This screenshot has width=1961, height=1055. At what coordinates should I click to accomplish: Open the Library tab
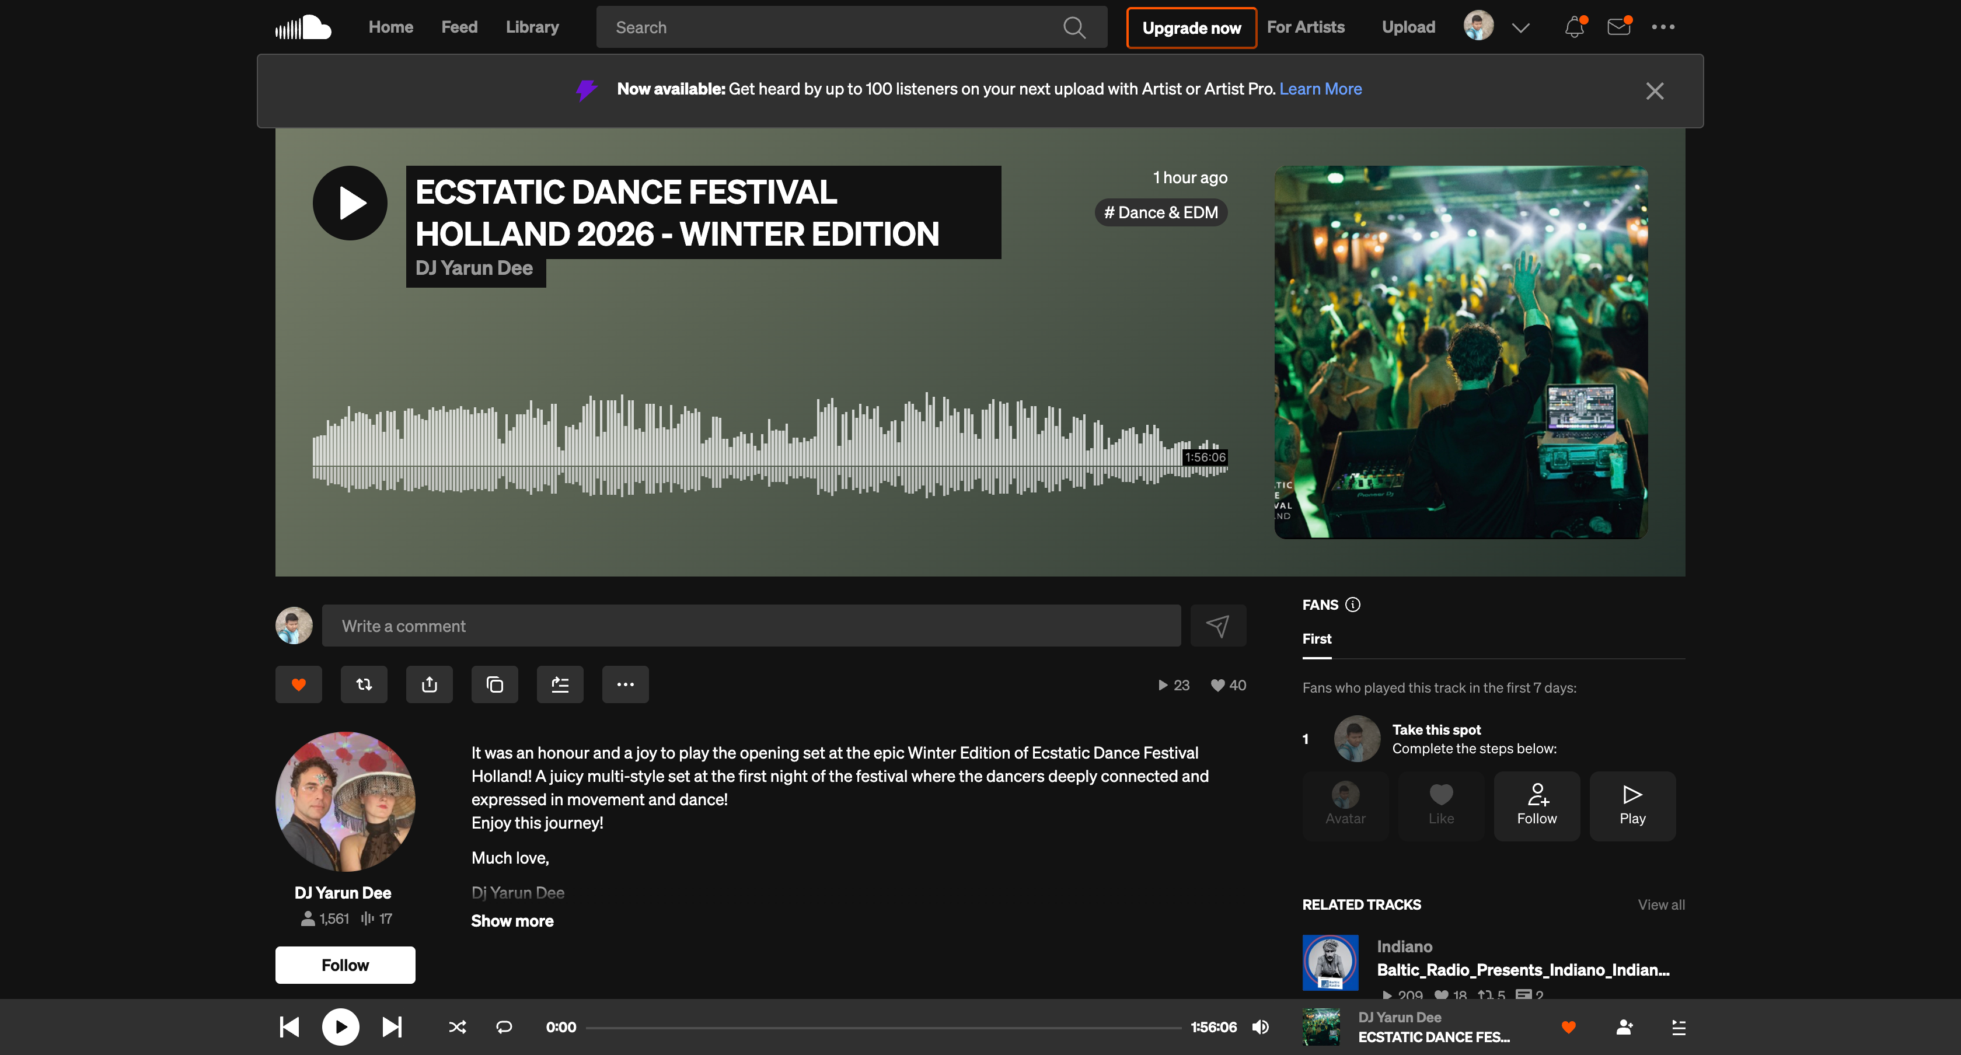532,27
